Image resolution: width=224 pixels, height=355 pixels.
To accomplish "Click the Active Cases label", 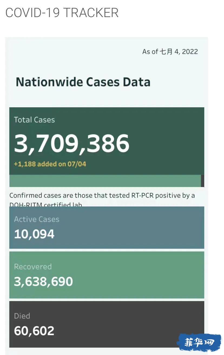I will [x=37, y=219].
